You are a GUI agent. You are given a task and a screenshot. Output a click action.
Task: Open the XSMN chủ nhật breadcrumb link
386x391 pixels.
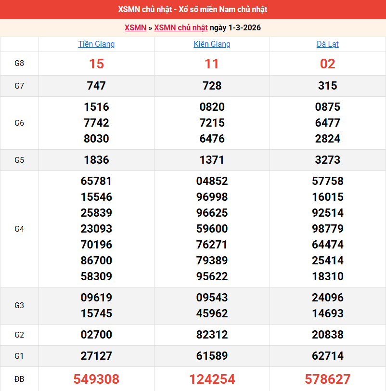180,27
